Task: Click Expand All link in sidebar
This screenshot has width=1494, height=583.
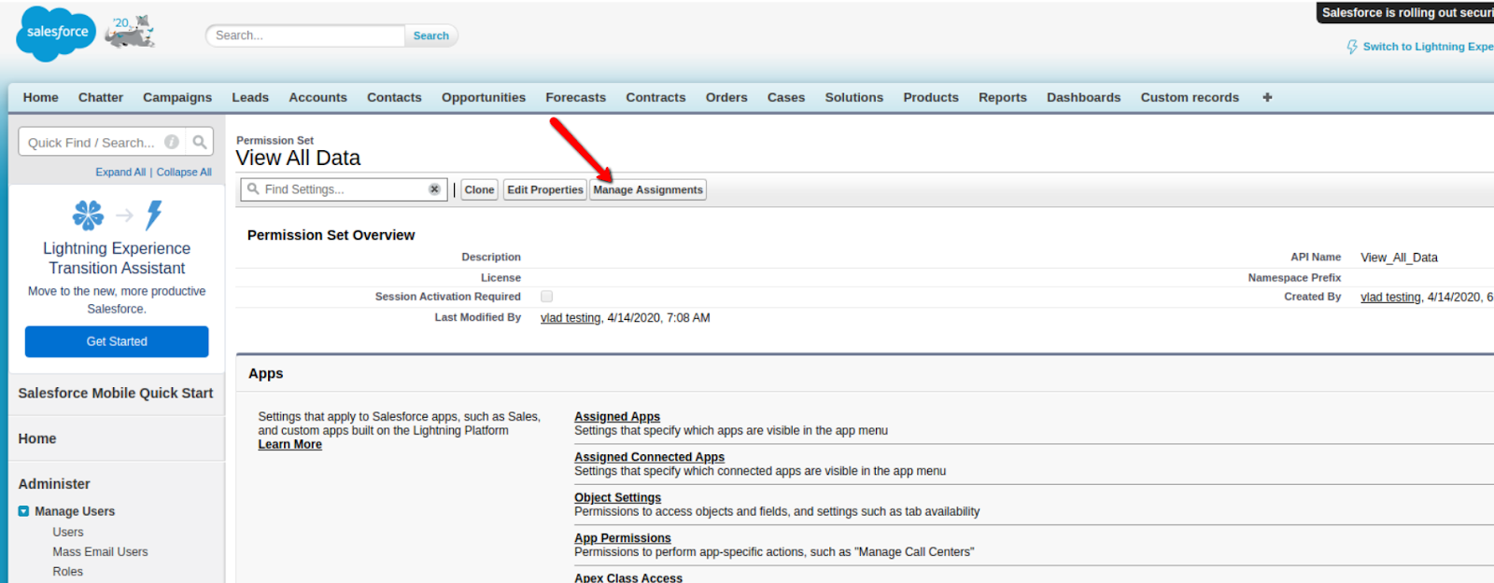Action: point(120,172)
